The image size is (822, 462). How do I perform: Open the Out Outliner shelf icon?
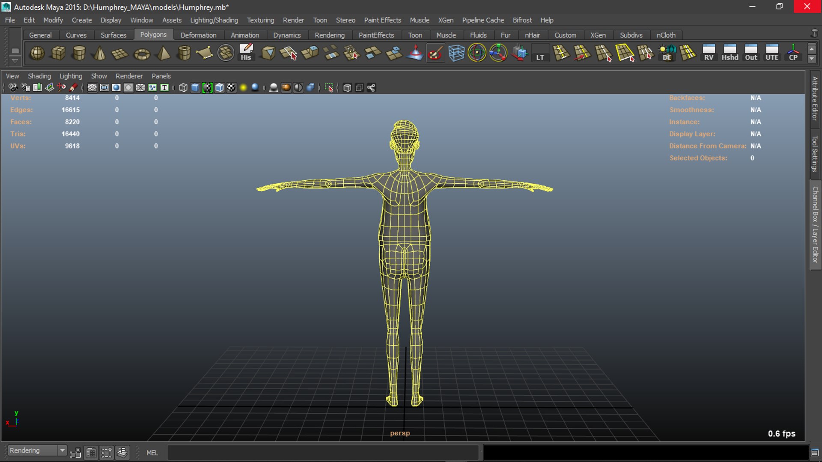tap(751, 53)
